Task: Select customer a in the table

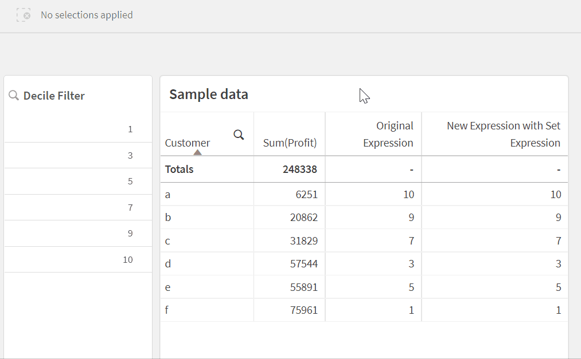Action: (167, 194)
